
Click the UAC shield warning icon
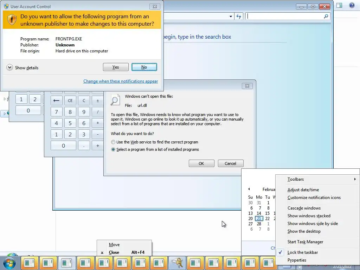12,20
